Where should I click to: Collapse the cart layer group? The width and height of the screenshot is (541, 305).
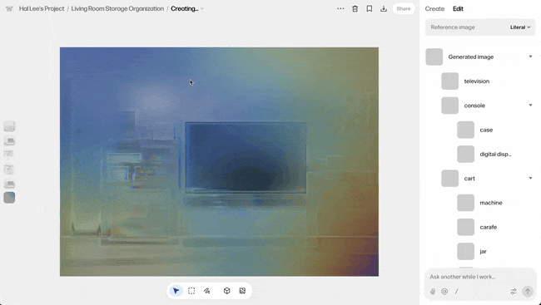pyautogui.click(x=530, y=178)
